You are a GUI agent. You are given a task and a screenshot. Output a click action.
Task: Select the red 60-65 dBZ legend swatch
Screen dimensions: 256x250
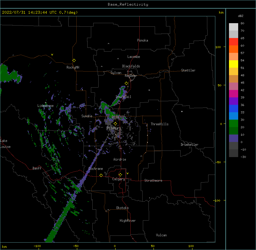(233, 42)
